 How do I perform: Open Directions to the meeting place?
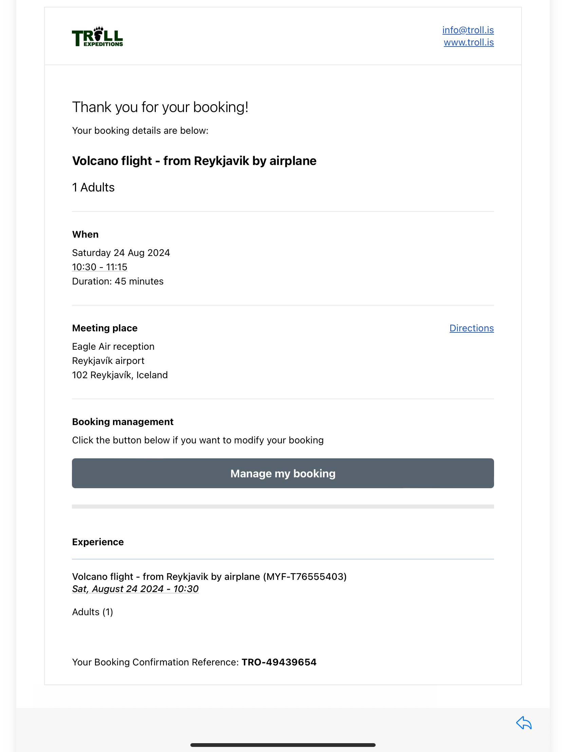coord(472,328)
